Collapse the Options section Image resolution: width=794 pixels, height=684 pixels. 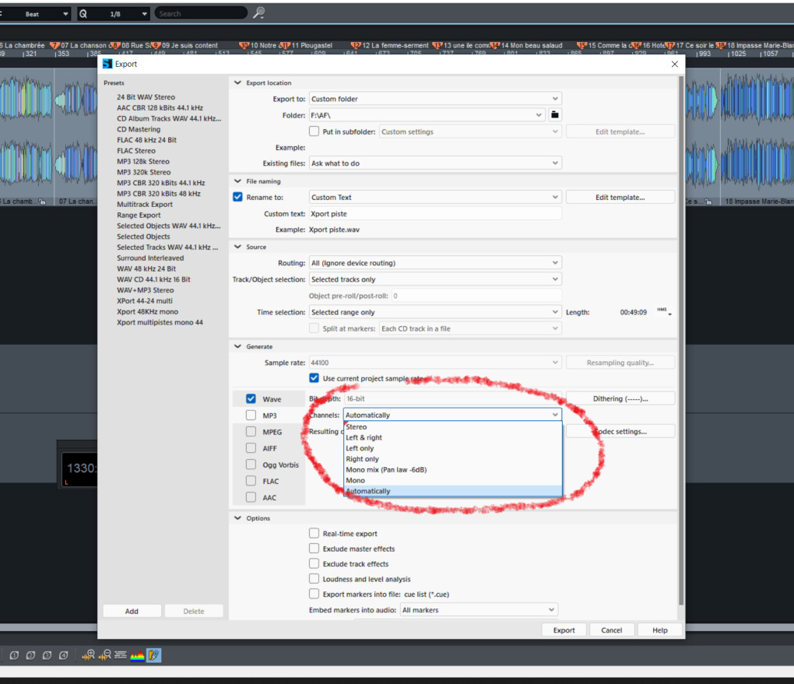tap(237, 518)
